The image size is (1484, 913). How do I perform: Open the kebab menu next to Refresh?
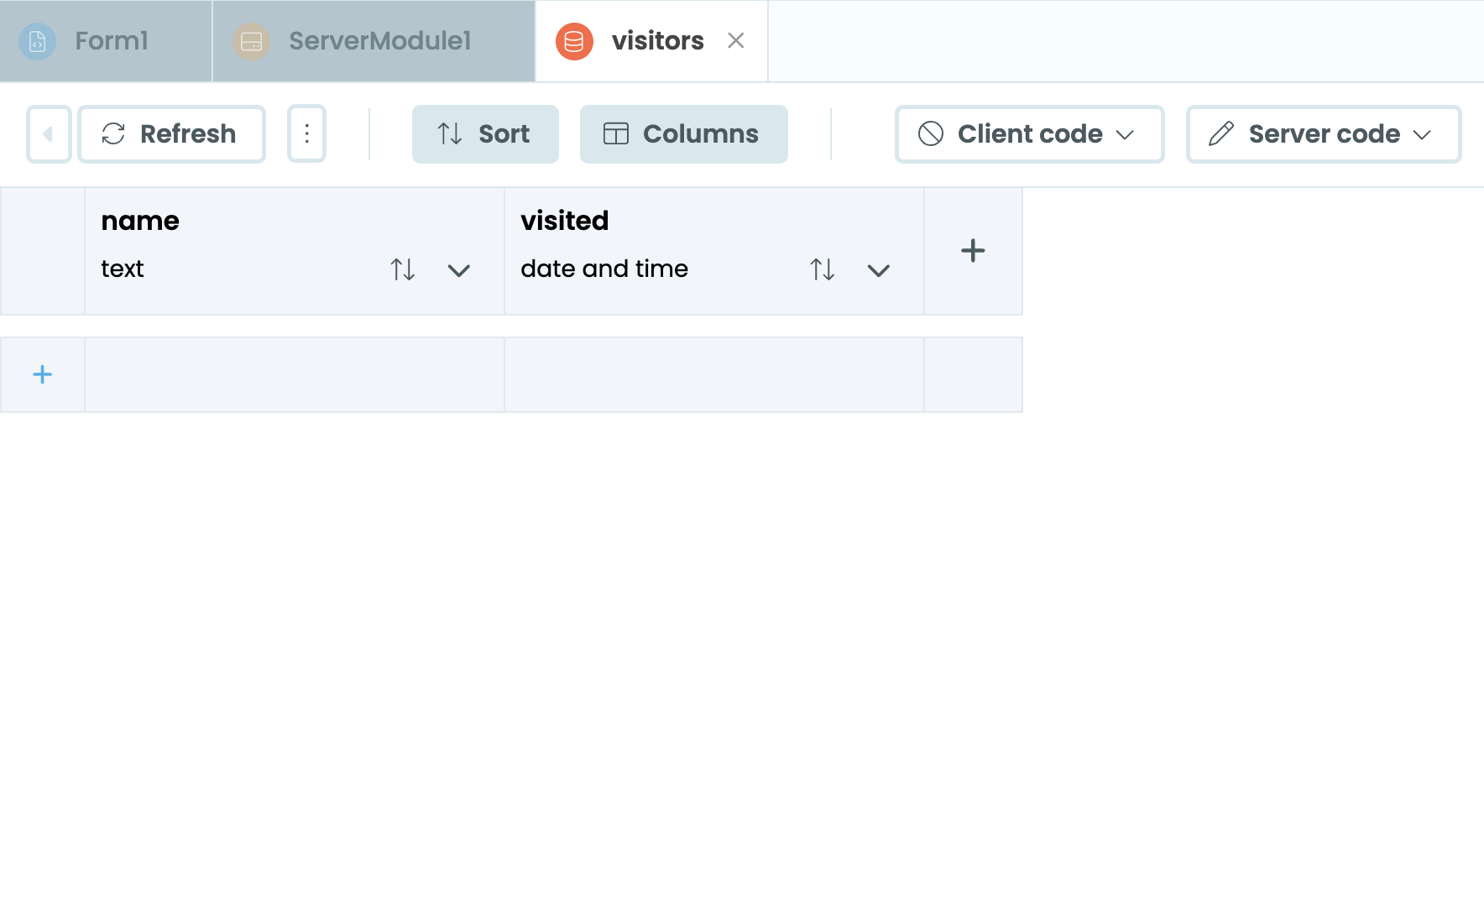[306, 133]
